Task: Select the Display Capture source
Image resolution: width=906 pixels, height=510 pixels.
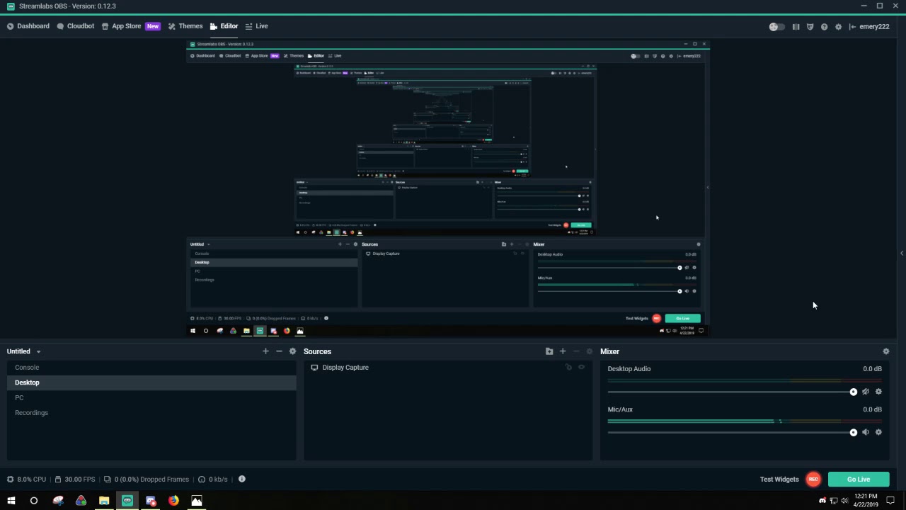Action: click(448, 368)
